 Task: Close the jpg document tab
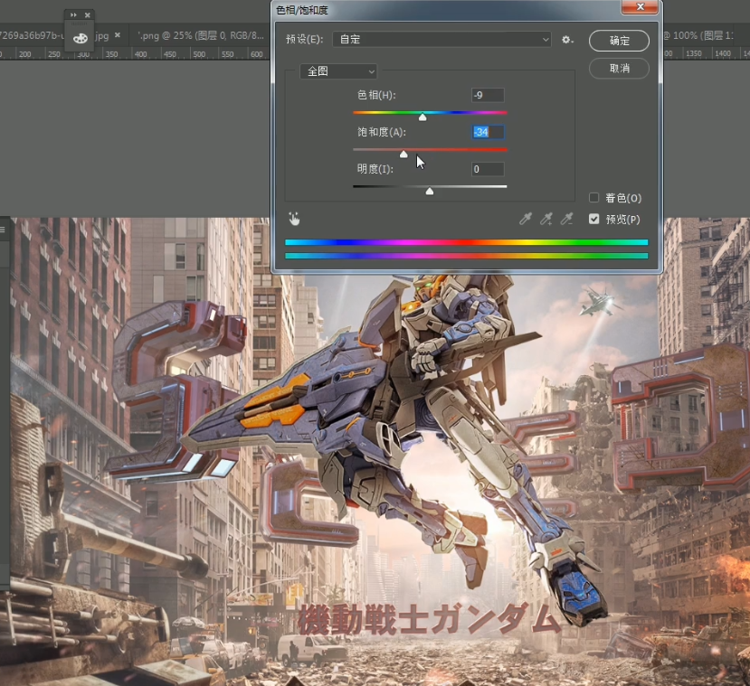click(x=118, y=35)
